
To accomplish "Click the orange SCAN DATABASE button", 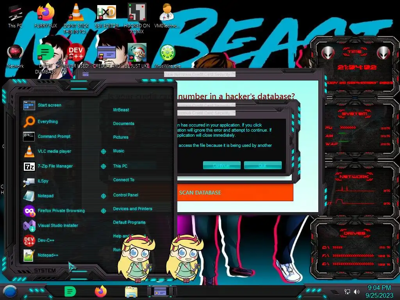I will click(235, 193).
